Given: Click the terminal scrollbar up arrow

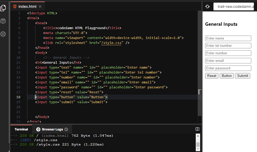Looking at the screenshot, I should coord(198,136).
